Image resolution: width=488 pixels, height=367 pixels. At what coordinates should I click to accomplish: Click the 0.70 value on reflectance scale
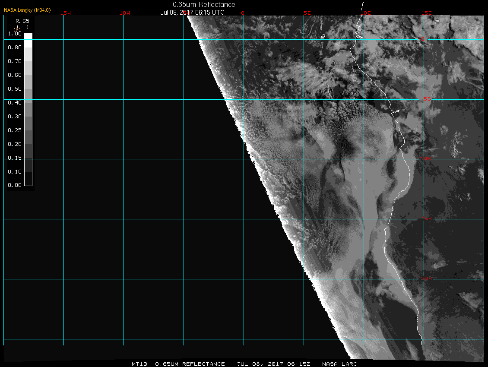coord(15,61)
